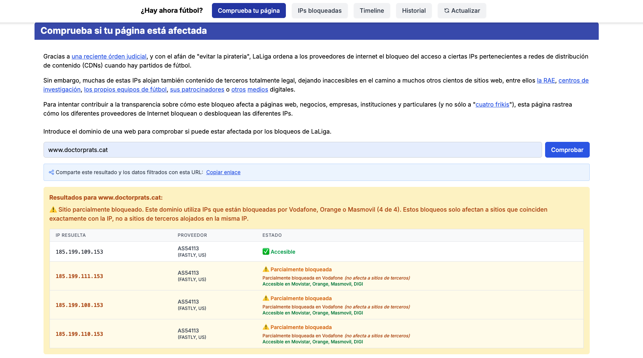Image resolution: width=643 pixels, height=358 pixels.
Task: Click the domain input field with www.doctorprats.cat
Action: [293, 150]
